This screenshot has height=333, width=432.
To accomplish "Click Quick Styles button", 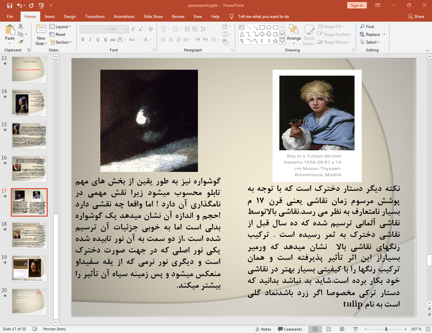I will 309,35.
